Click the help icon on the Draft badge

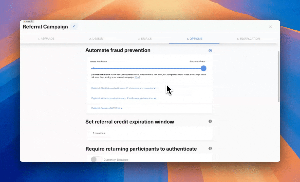coord(31,21)
